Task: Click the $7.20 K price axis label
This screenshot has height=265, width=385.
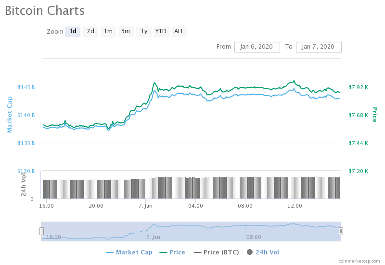Action: click(359, 171)
